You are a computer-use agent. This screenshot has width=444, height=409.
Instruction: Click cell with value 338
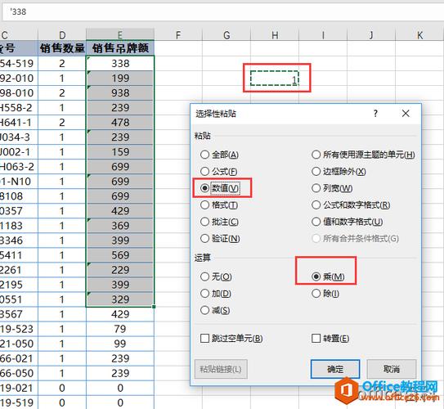[120, 64]
